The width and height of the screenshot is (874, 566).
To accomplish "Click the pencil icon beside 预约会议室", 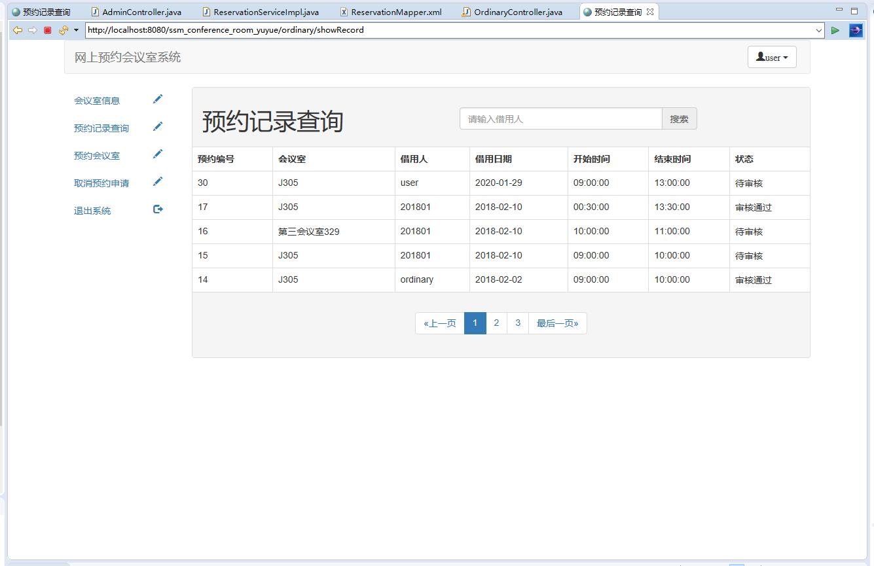I will (158, 154).
